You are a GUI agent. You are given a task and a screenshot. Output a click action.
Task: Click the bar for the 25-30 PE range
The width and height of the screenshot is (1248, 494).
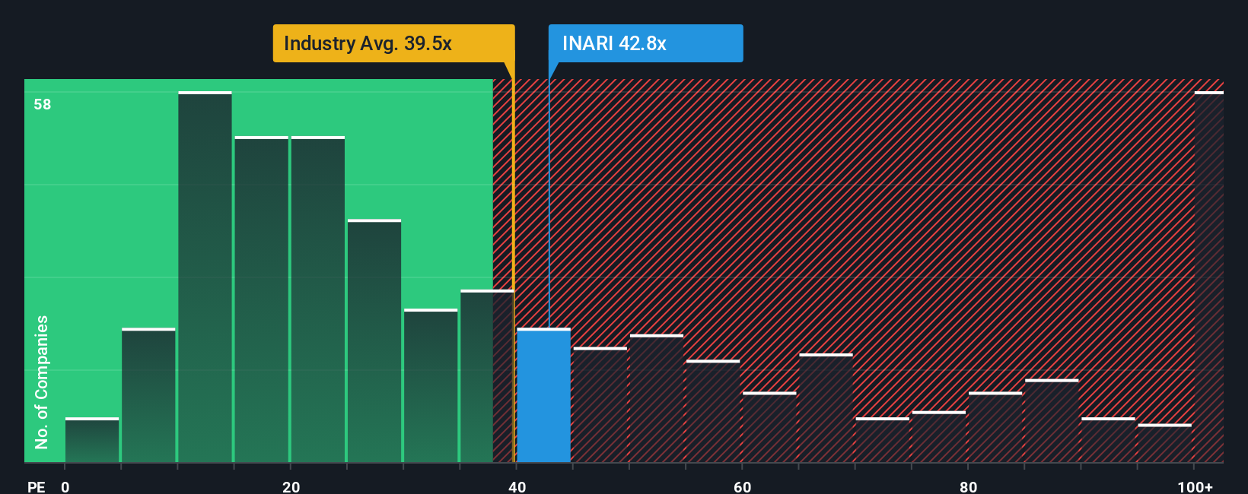pyautogui.click(x=374, y=340)
